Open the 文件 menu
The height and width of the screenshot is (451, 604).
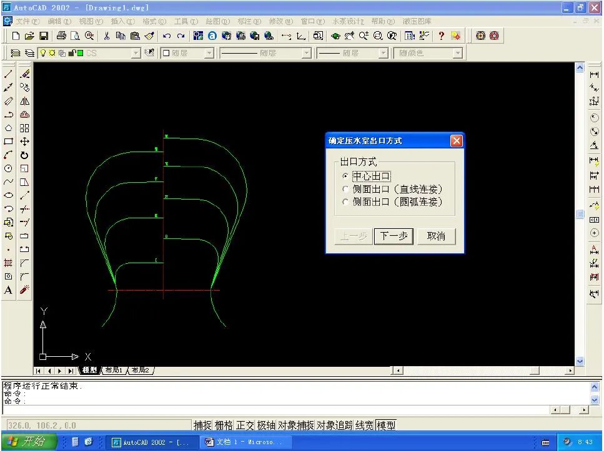tap(28, 21)
